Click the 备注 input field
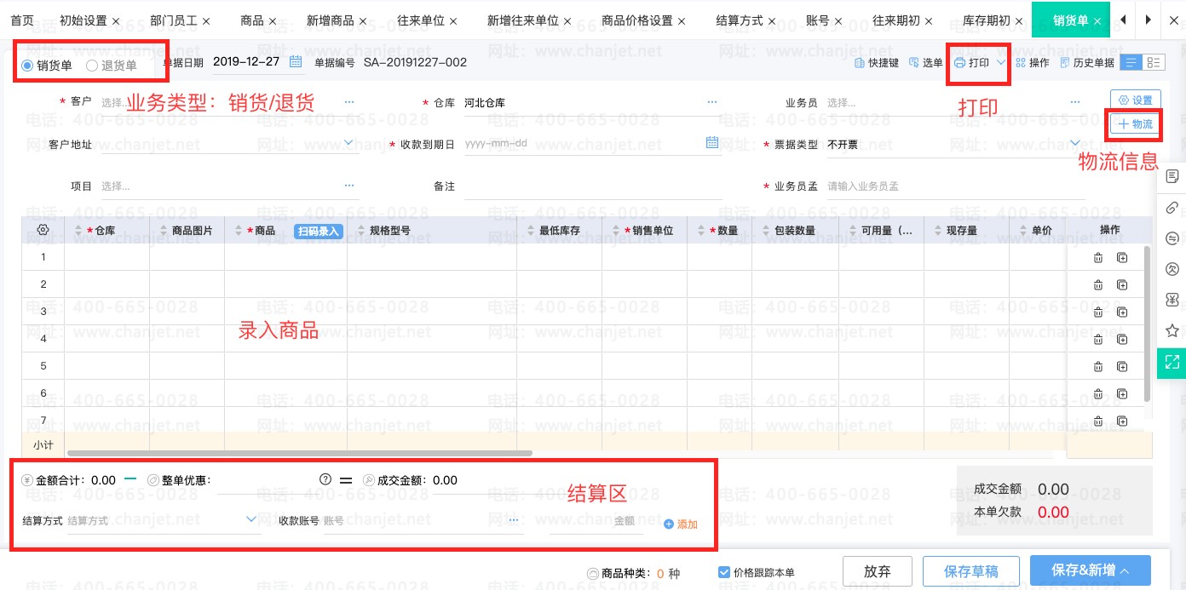Viewport: 1186px width, 590px height. 593,186
